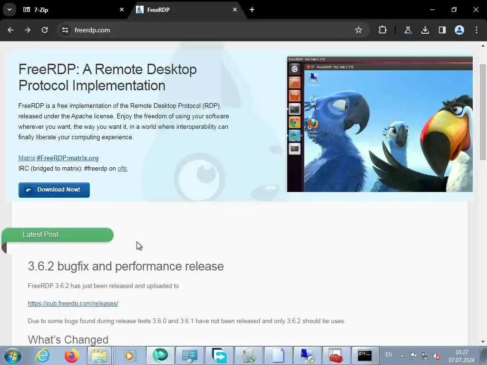The height and width of the screenshot is (365, 487).
Task: Click the scrollbar up arrow
Action: [483, 46]
